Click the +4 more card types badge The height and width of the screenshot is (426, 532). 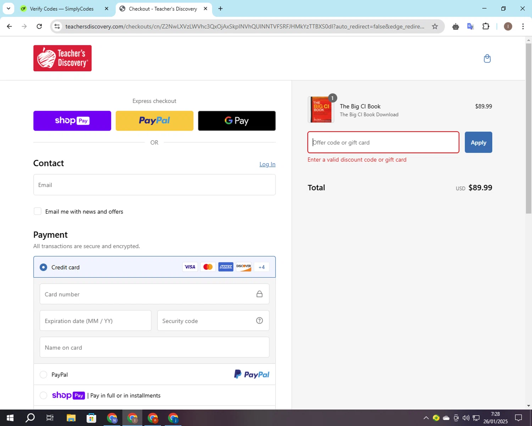pyautogui.click(x=261, y=267)
